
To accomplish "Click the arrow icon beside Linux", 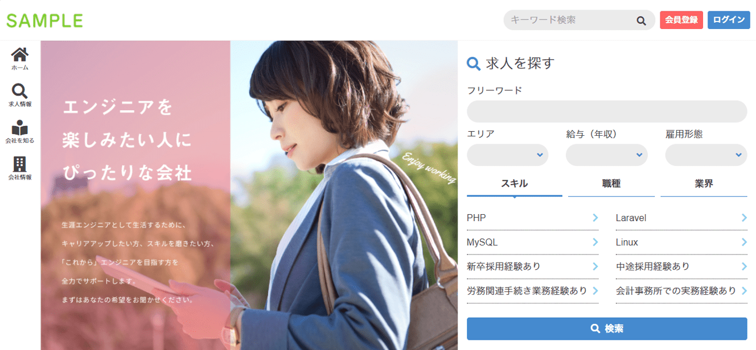I will coord(744,242).
